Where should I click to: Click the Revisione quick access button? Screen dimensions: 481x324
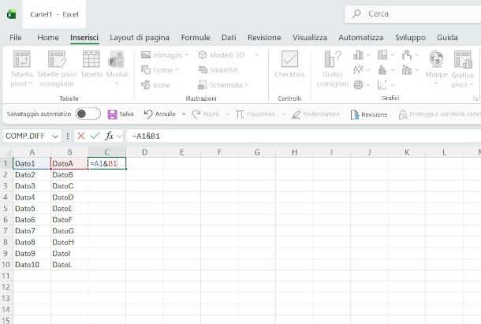coord(369,114)
